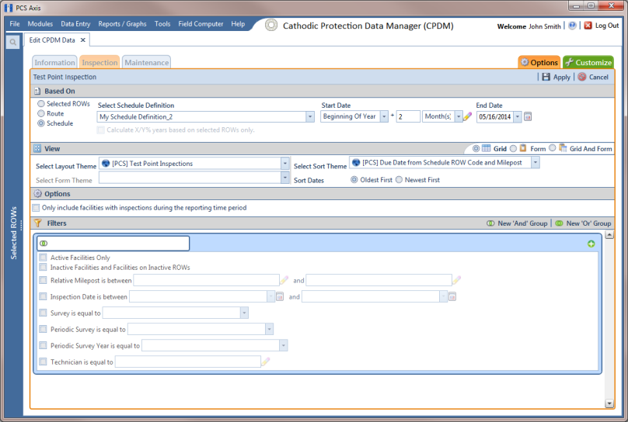This screenshot has width=628, height=422.
Task: Click the Grid And Form combined icon
Action: (563, 148)
